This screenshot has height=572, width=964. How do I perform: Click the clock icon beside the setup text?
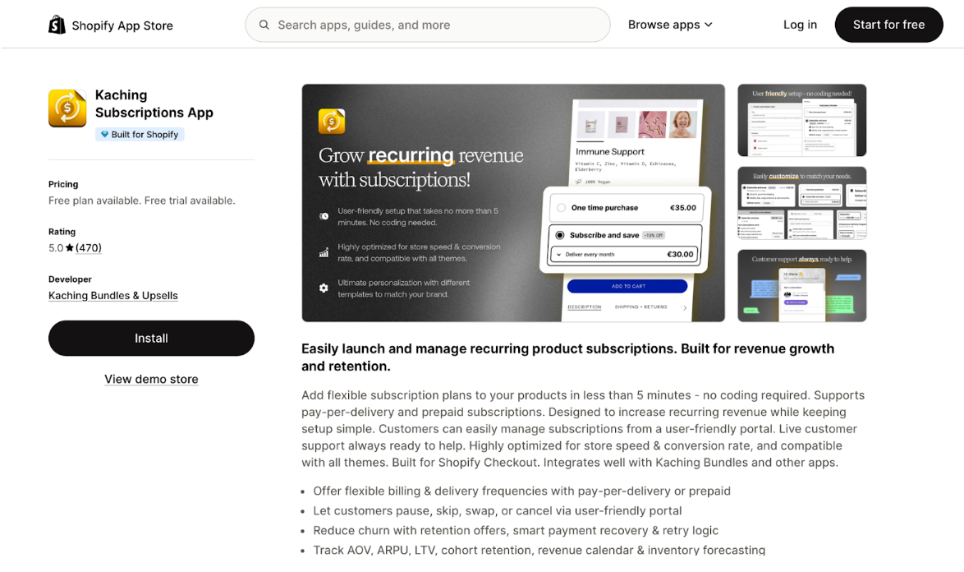[324, 215]
